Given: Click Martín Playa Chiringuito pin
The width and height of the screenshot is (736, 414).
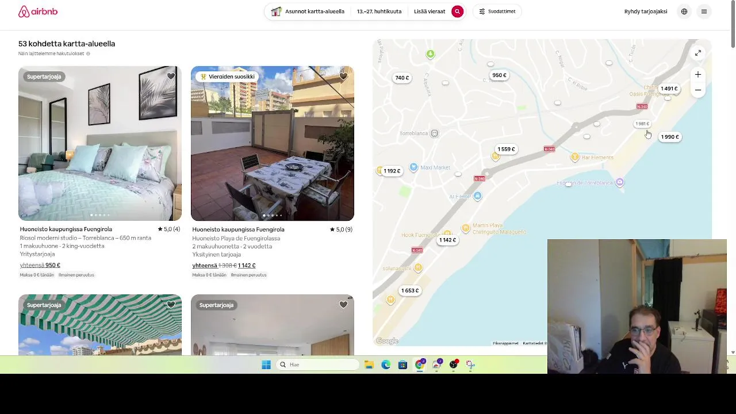Looking at the screenshot, I should [466, 228].
